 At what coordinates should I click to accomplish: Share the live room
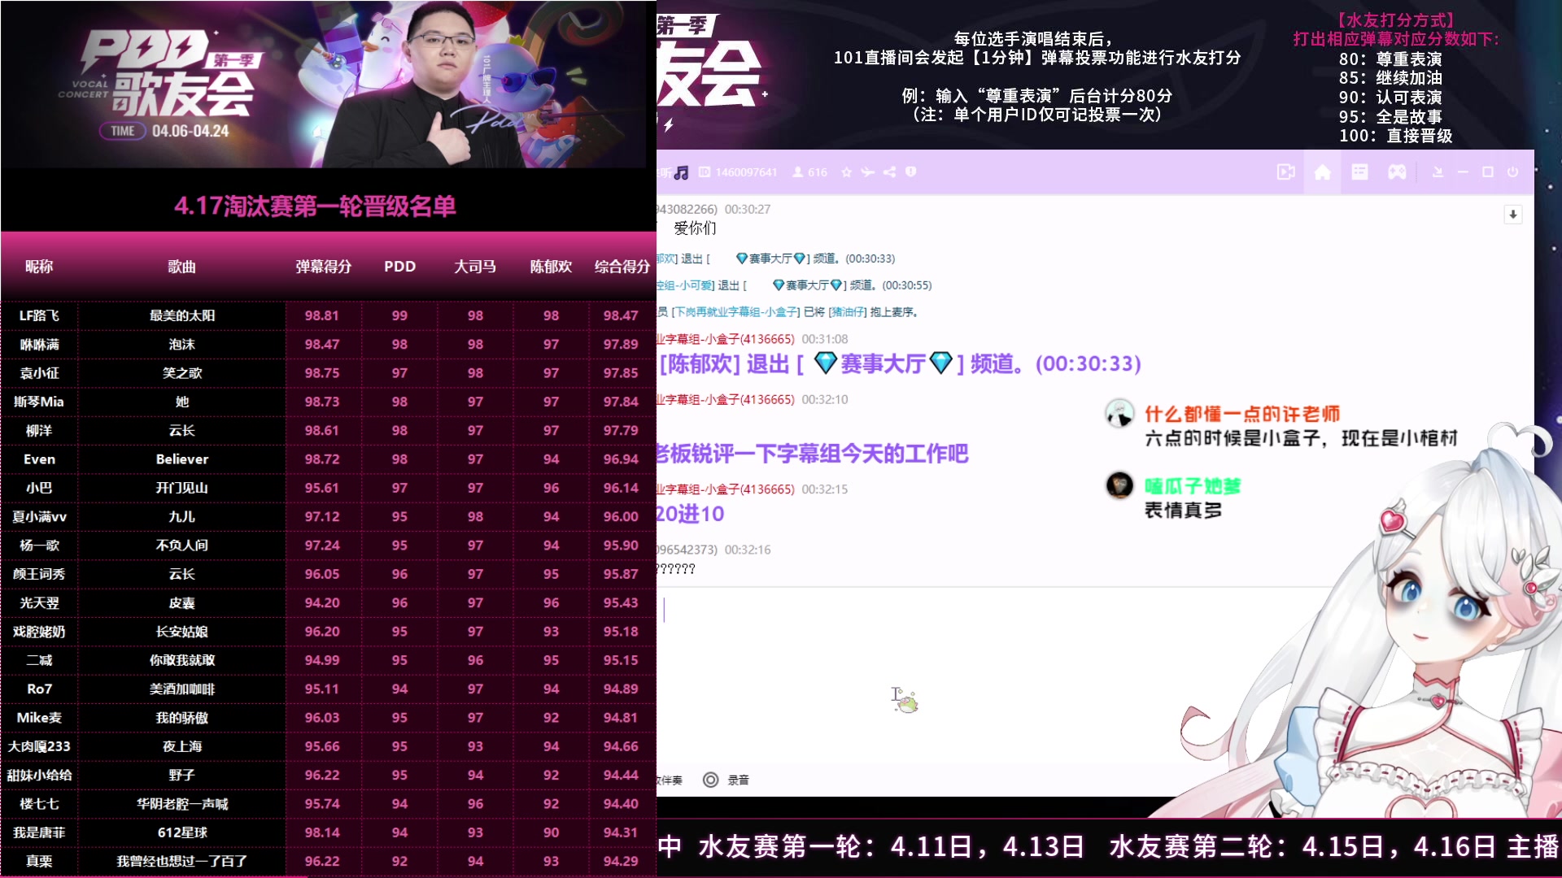coord(890,172)
